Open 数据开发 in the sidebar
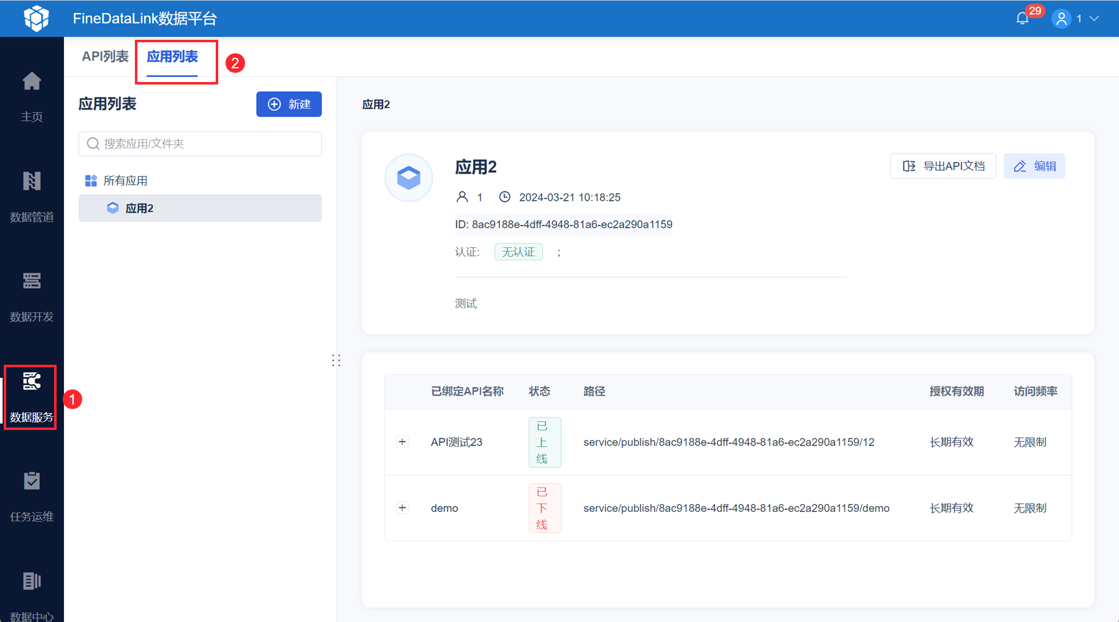Image resolution: width=1119 pixels, height=622 pixels. [32, 297]
